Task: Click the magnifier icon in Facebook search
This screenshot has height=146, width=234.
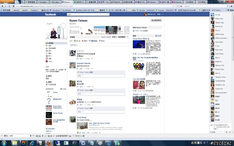Action: click(108, 14)
